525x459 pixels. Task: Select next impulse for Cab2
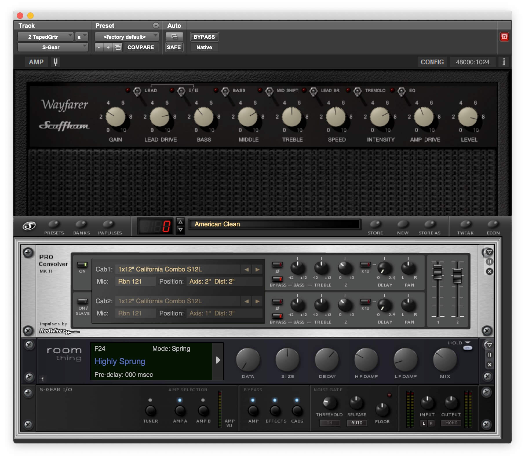[257, 301]
